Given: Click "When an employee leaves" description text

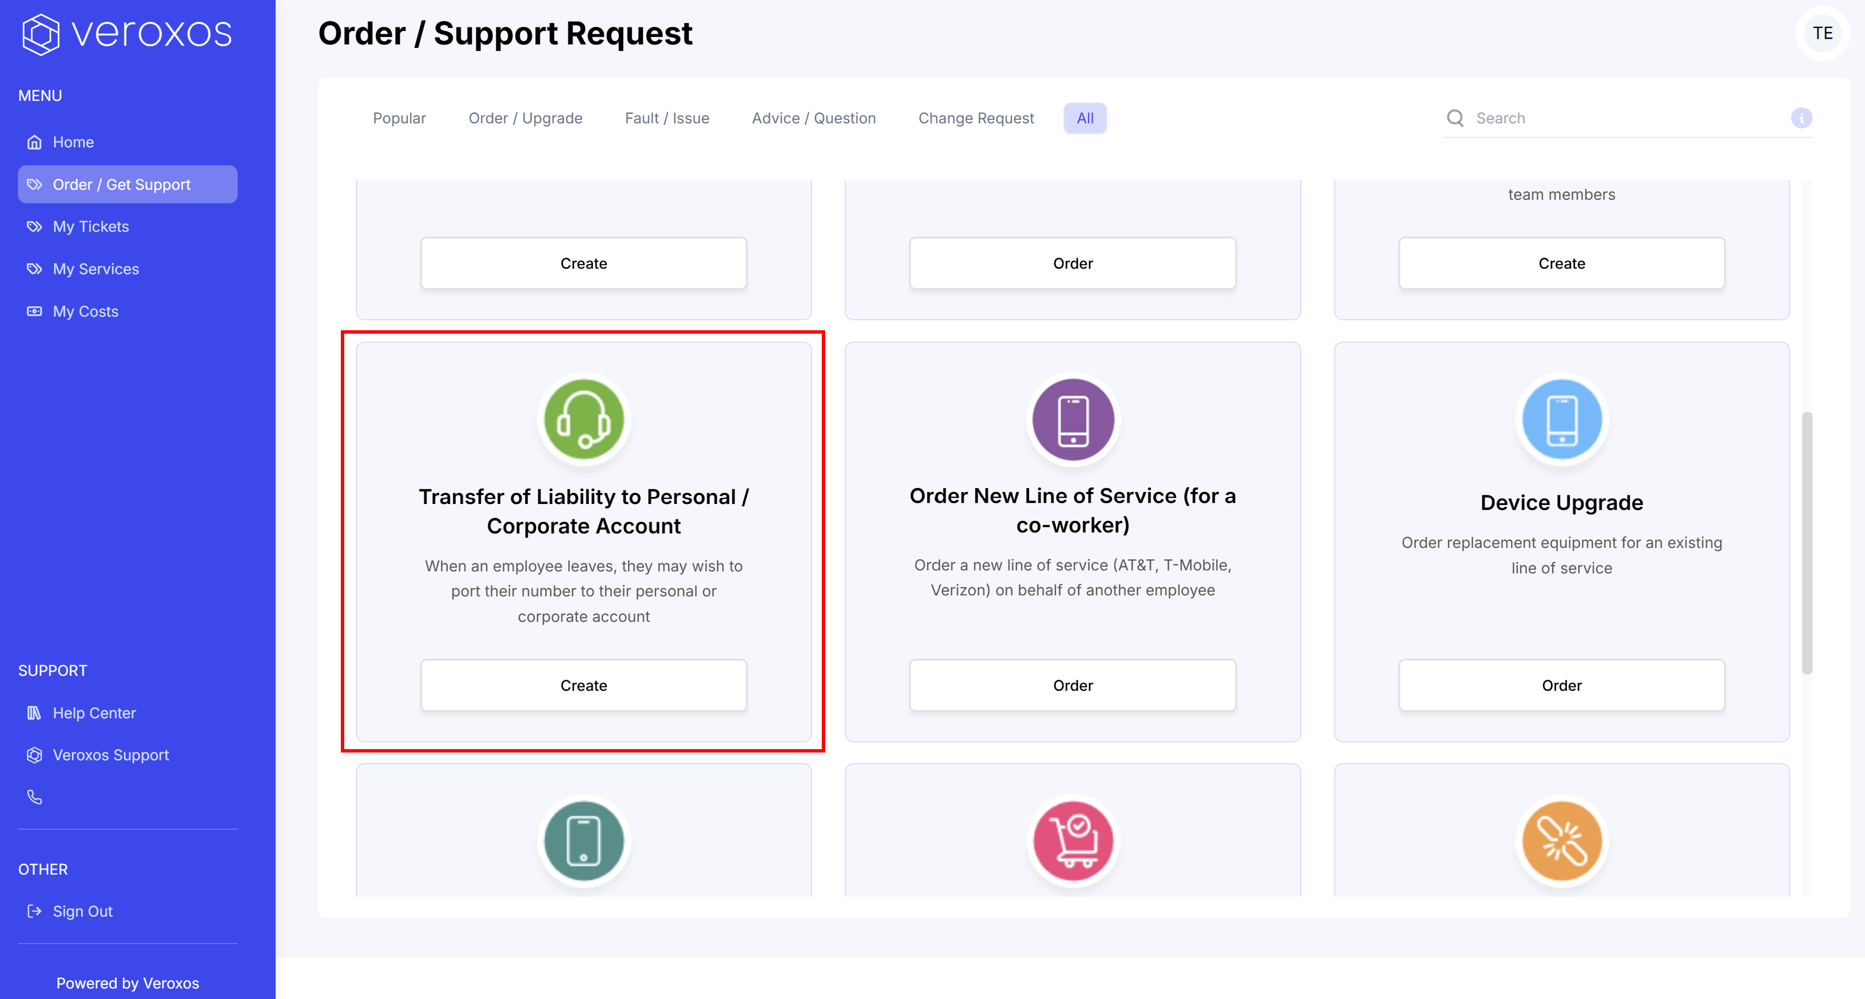Looking at the screenshot, I should 583,591.
